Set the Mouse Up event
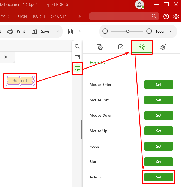 click(159, 131)
